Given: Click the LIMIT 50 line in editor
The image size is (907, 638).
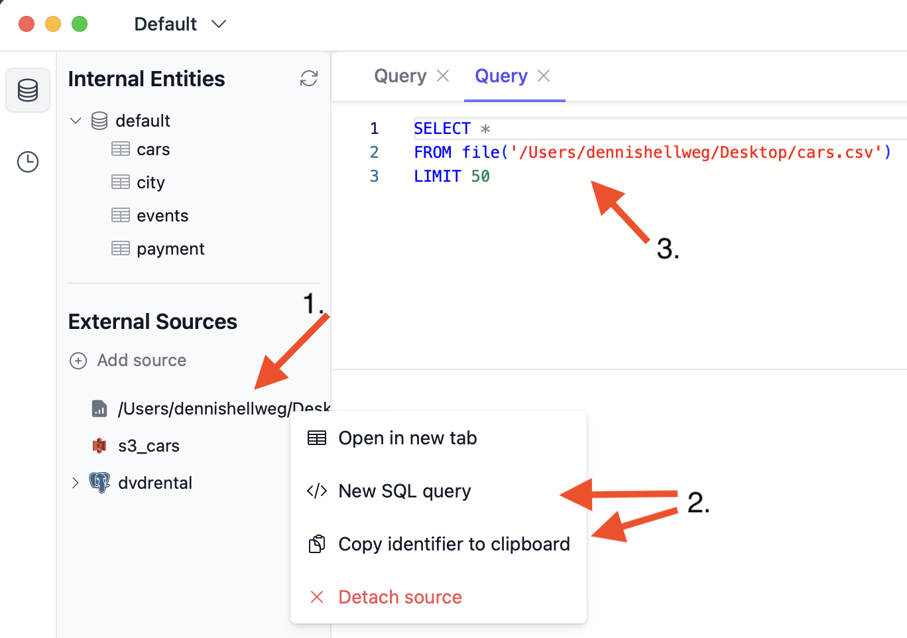Looking at the screenshot, I should tap(452, 176).
